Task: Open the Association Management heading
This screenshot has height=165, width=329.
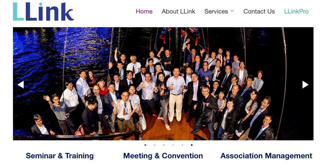Action: tap(266, 156)
